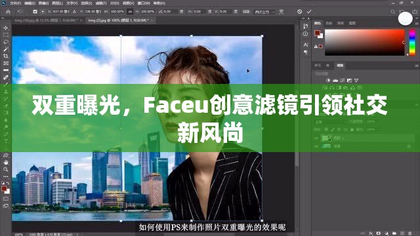
Task: Toggle Quick Mask mode icon
Action: point(6,199)
